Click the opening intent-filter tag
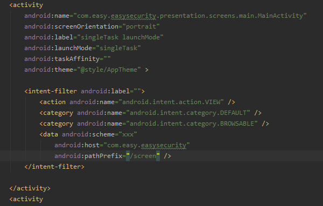Viewport: 323px width, 206px height. [x=51, y=91]
